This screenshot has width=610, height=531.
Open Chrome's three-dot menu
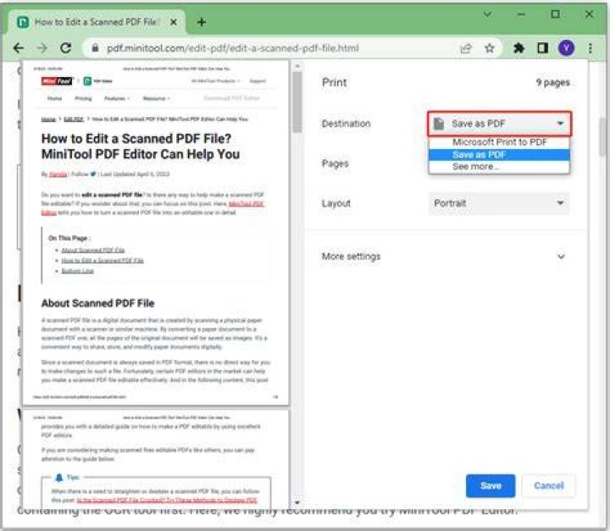pyautogui.click(x=591, y=48)
